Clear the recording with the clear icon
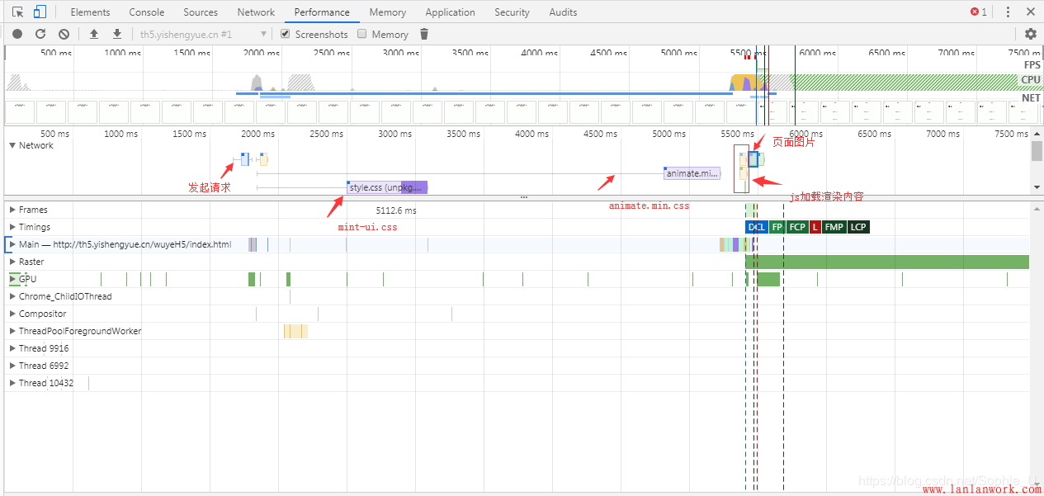This screenshot has height=496, width=1044. click(x=64, y=34)
